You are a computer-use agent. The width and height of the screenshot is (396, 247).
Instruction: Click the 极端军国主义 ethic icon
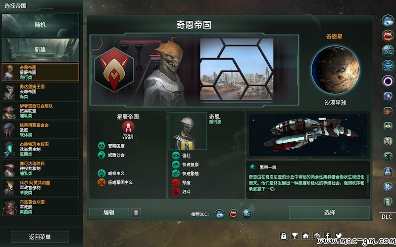101,182
